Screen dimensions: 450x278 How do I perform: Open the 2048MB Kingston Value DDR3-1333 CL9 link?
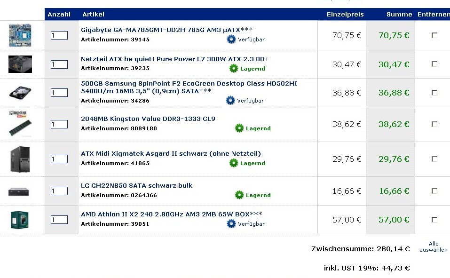click(148, 119)
